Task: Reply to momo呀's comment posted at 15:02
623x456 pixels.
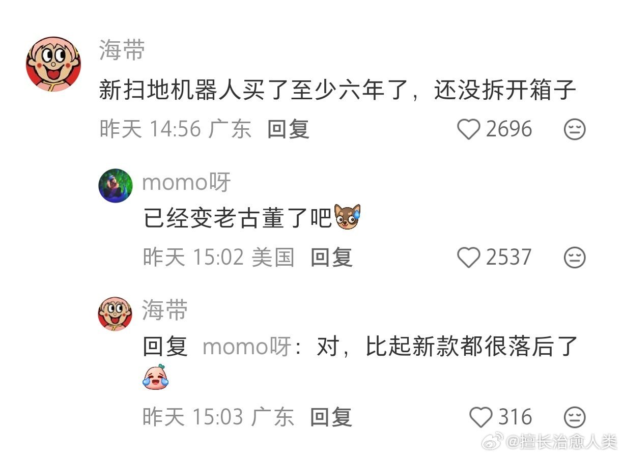Action: [x=331, y=257]
